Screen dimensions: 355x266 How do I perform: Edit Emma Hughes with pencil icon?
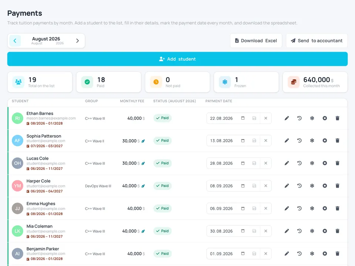[287, 208]
